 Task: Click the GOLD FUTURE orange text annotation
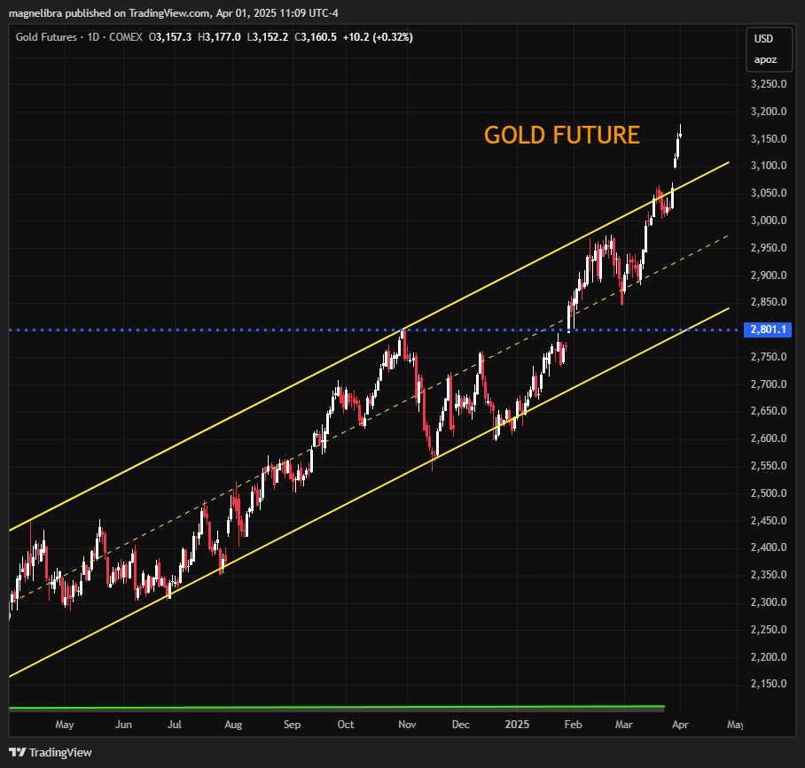(562, 136)
